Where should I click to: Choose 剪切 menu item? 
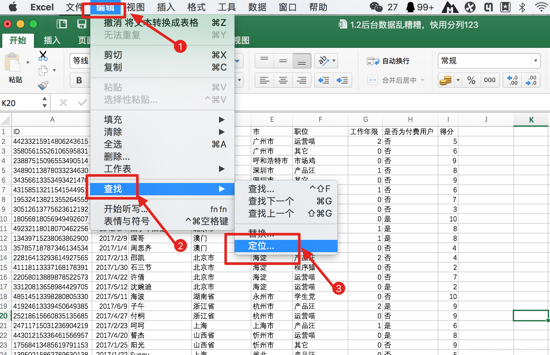(162, 55)
